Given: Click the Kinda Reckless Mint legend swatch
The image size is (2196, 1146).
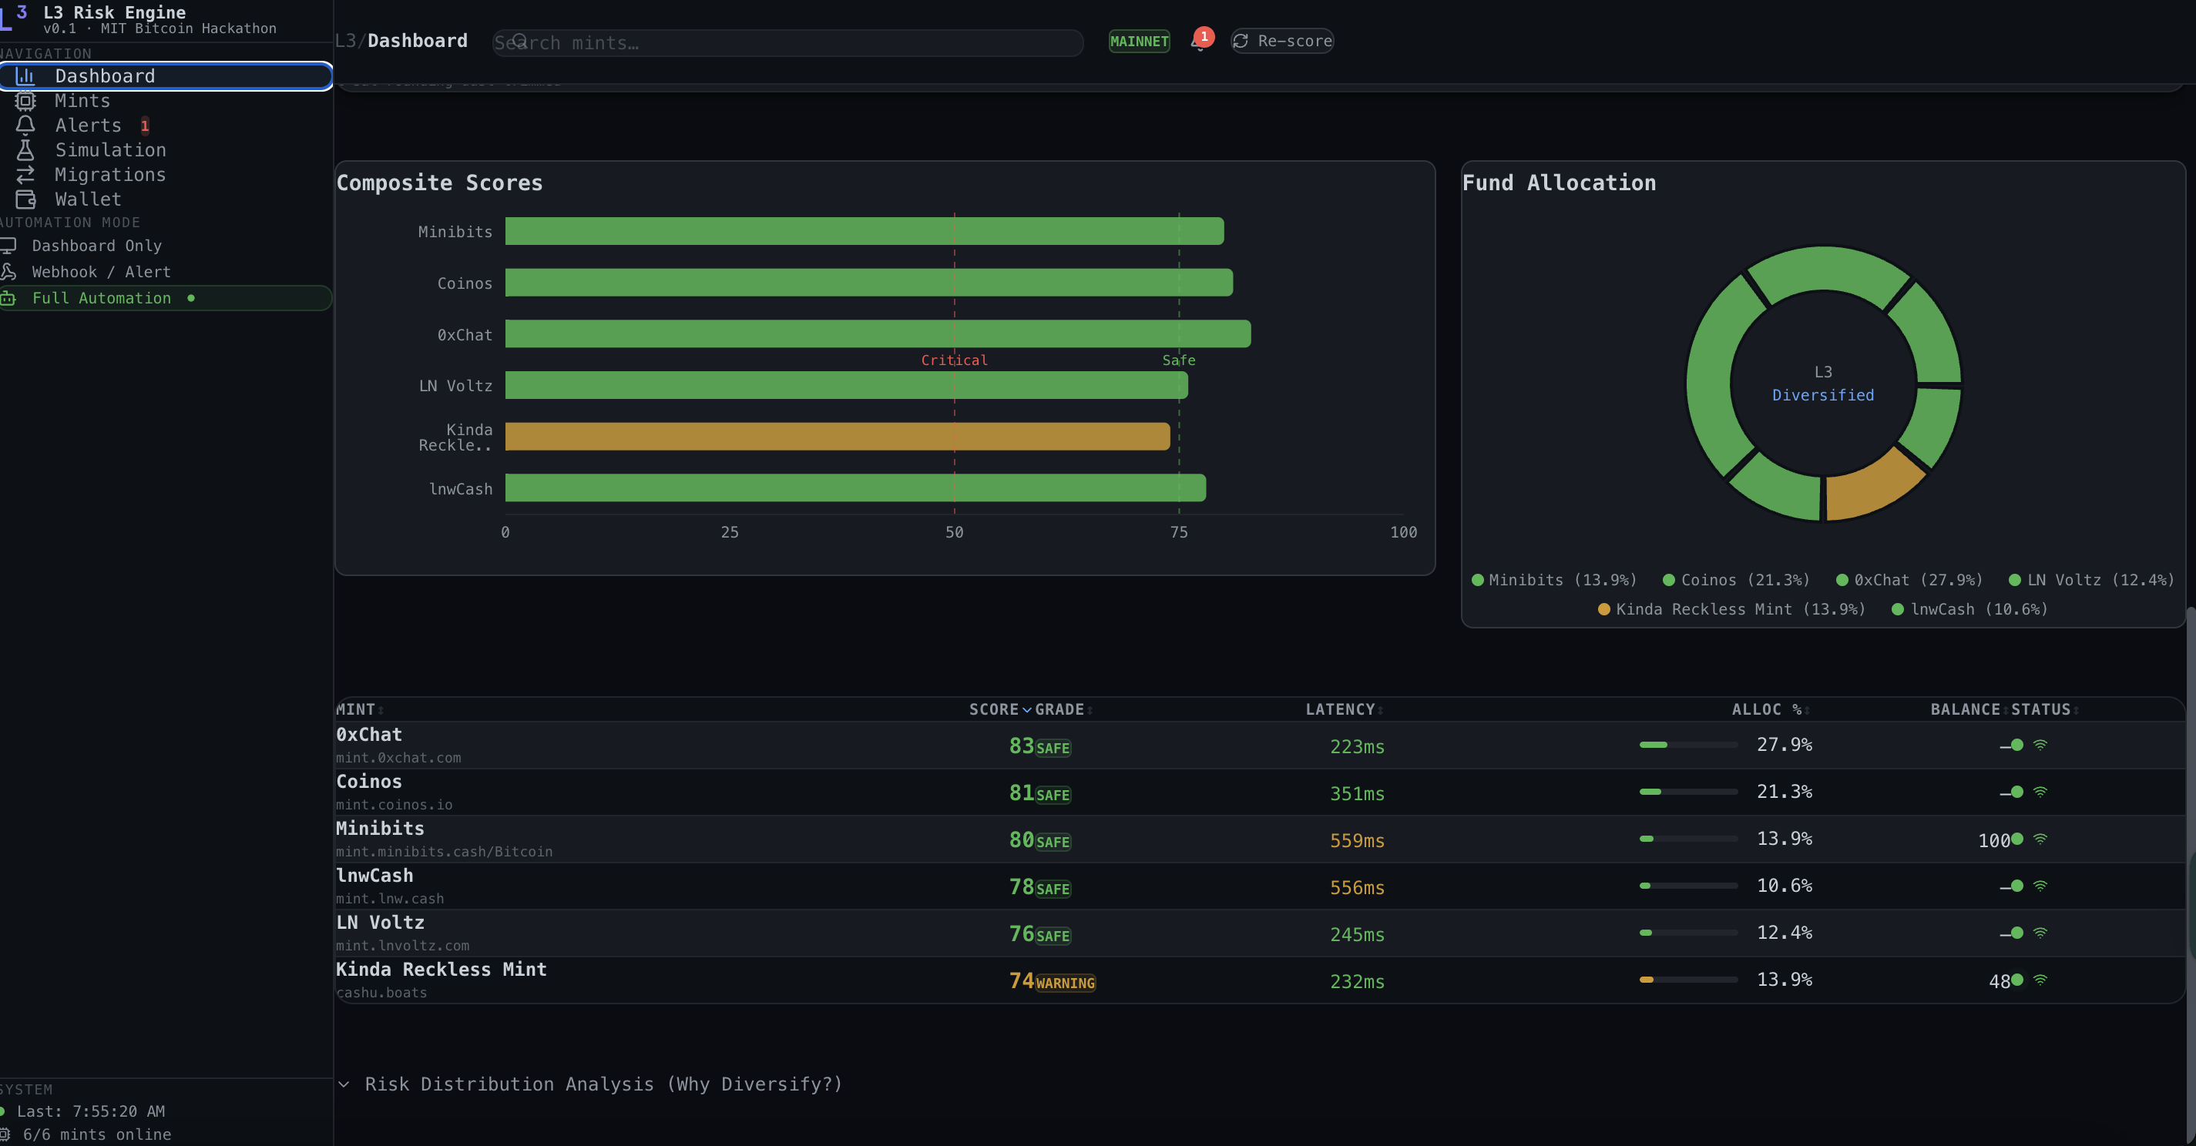Looking at the screenshot, I should [1603, 609].
